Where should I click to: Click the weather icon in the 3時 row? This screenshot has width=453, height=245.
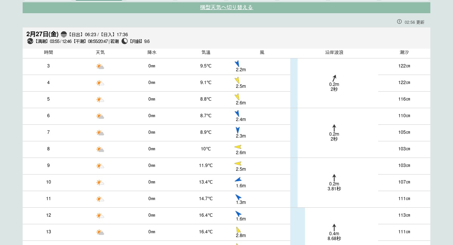(x=100, y=66)
